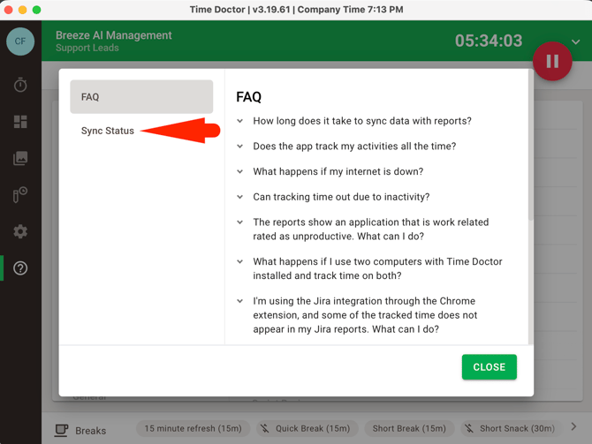Click the FAQ dialog scrollbar

tap(531, 146)
